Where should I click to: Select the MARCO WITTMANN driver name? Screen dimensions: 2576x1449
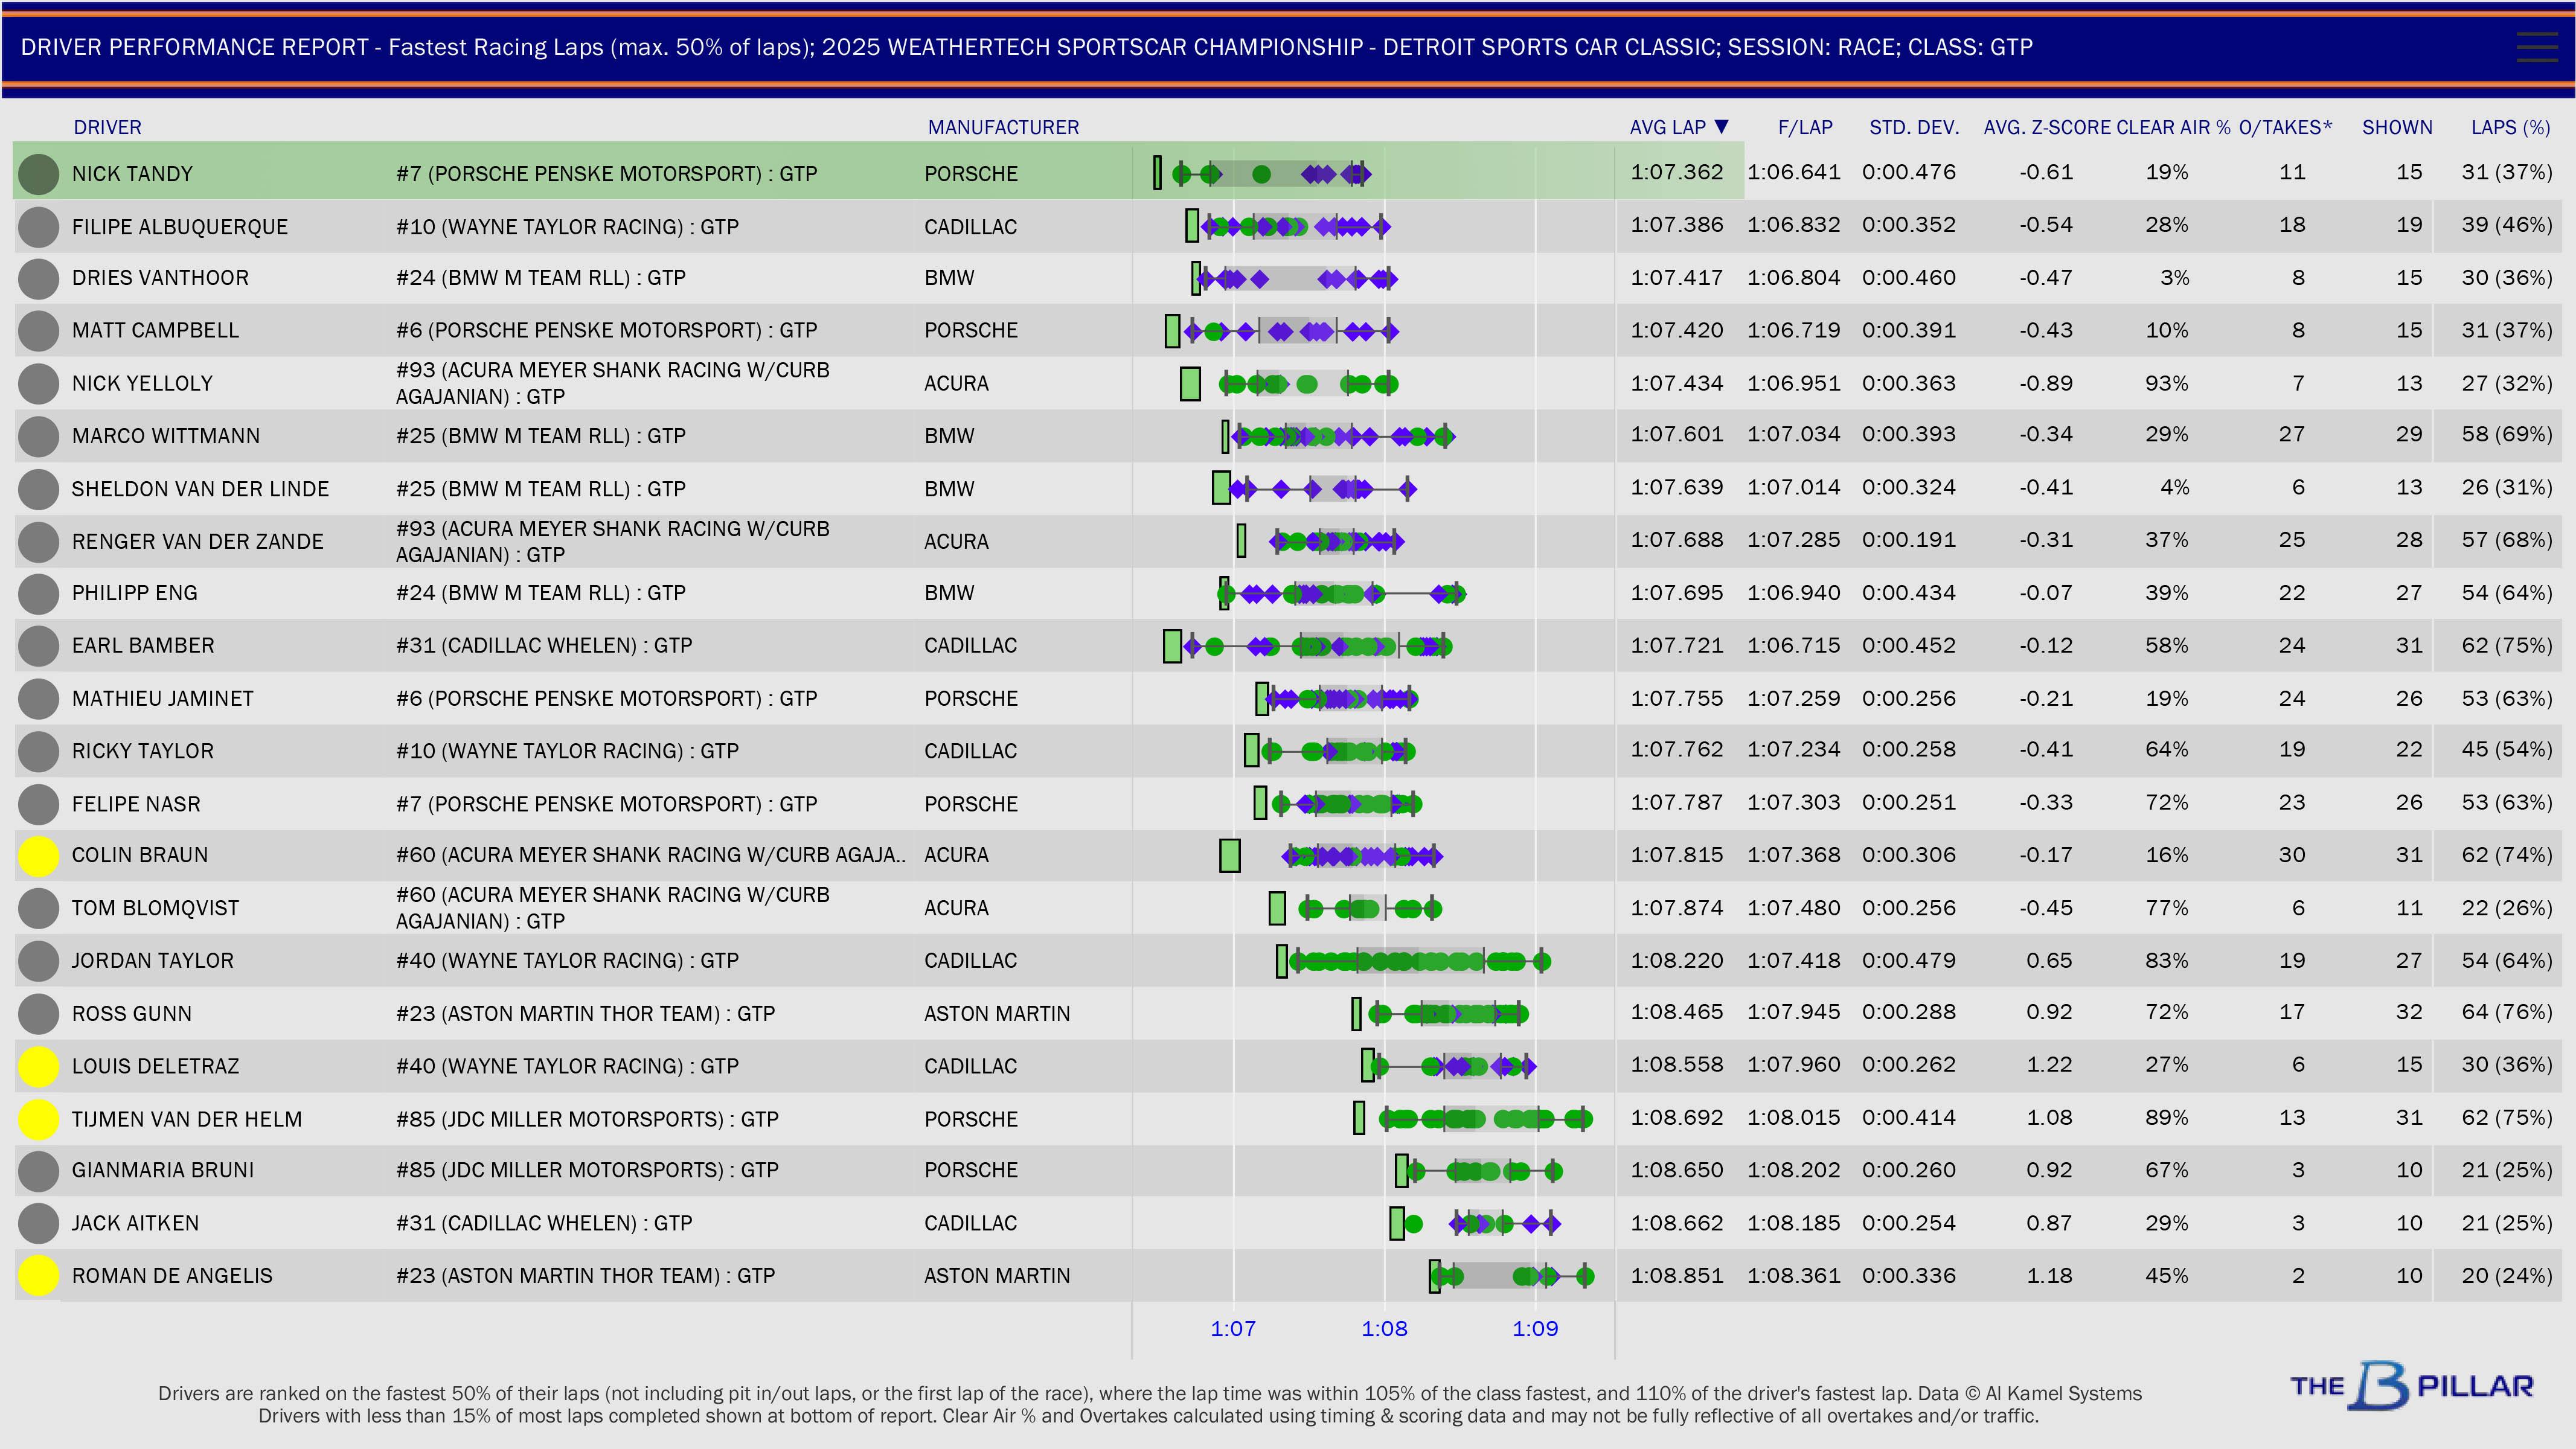click(166, 436)
